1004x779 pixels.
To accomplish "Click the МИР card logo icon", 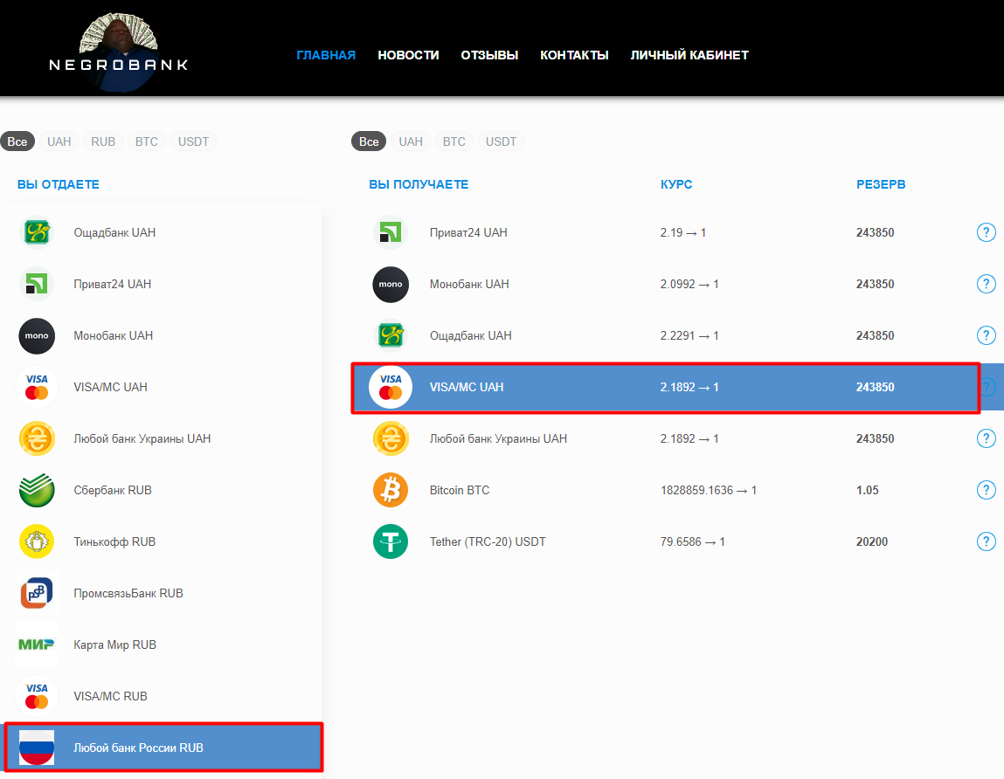I will [38, 645].
